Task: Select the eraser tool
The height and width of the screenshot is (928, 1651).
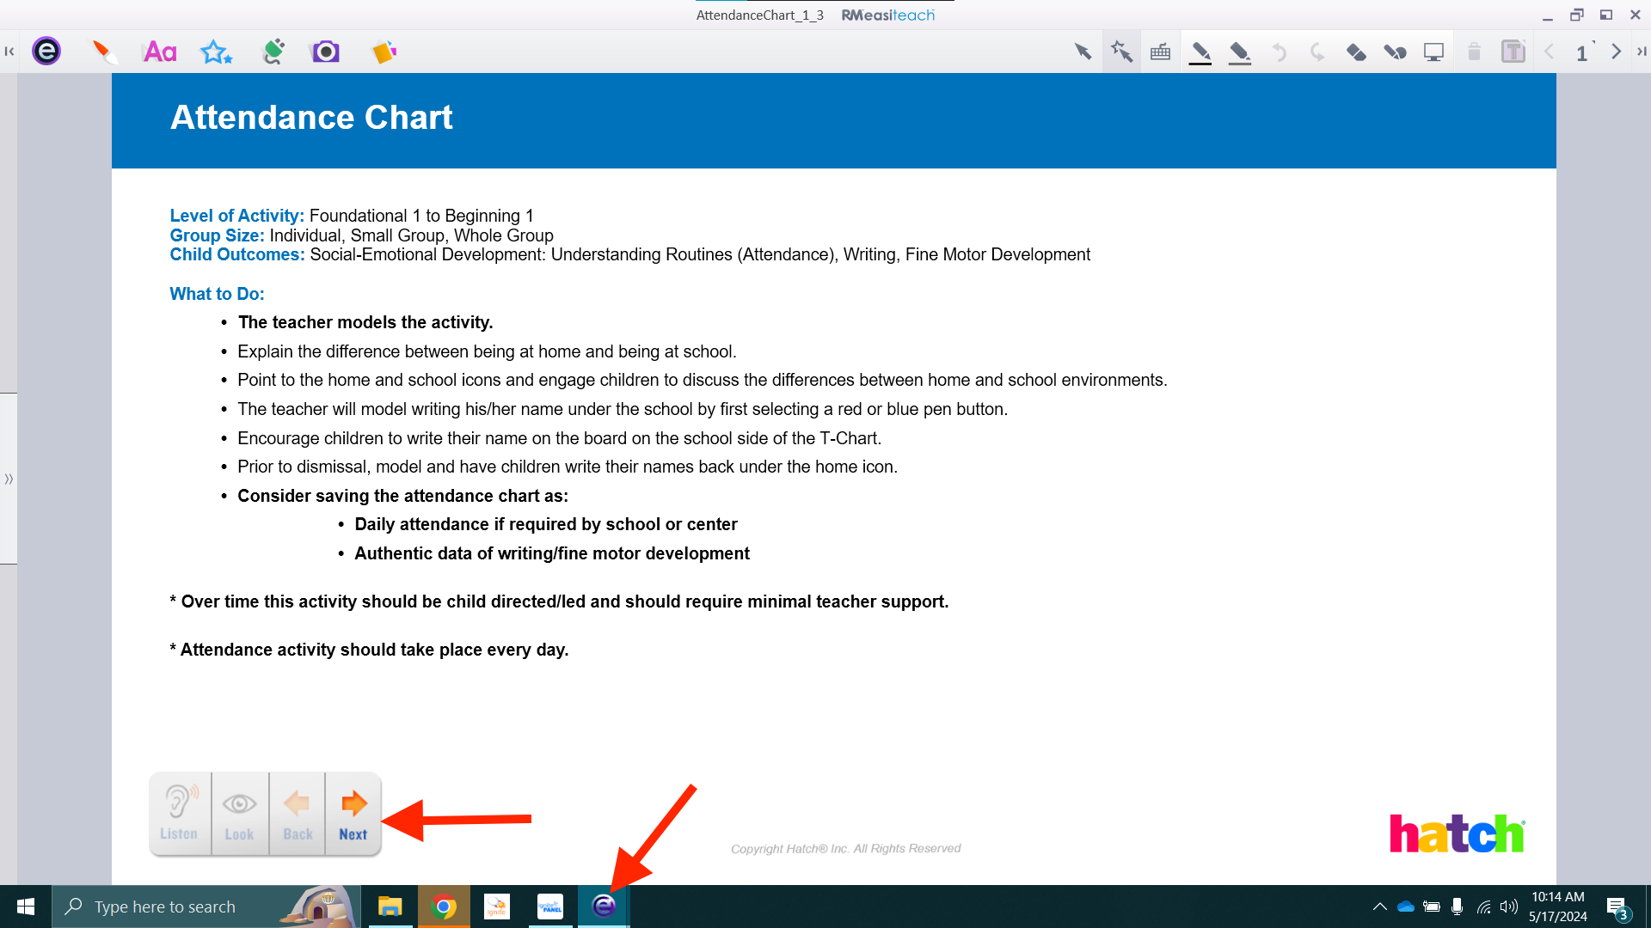Action: [1356, 52]
